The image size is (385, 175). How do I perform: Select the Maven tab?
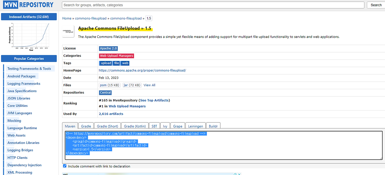click(70, 126)
